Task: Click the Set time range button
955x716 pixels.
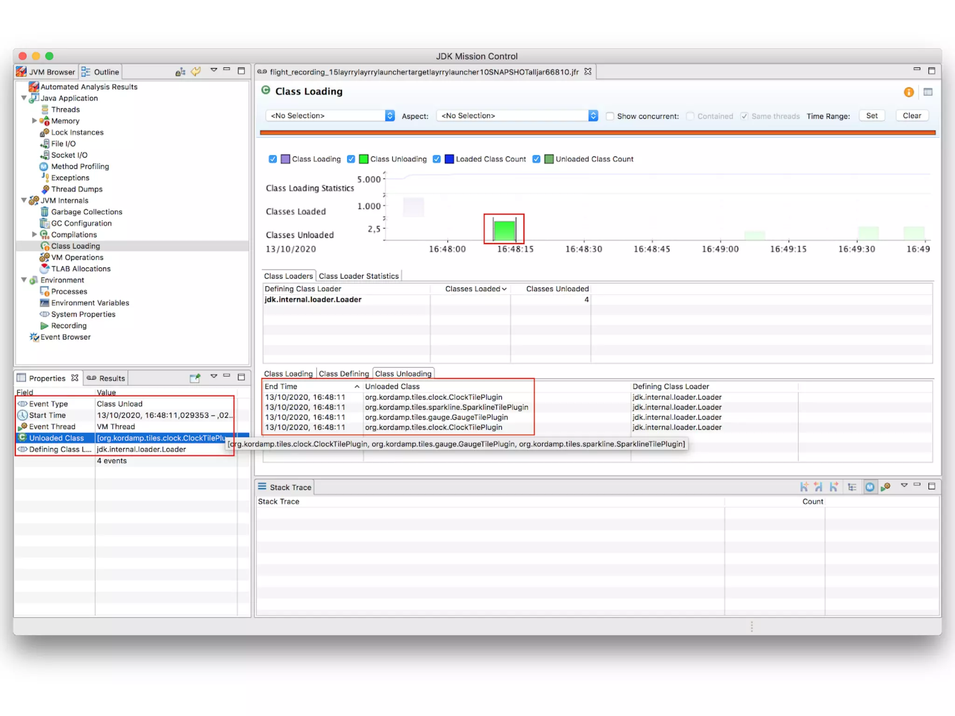Action: click(872, 116)
